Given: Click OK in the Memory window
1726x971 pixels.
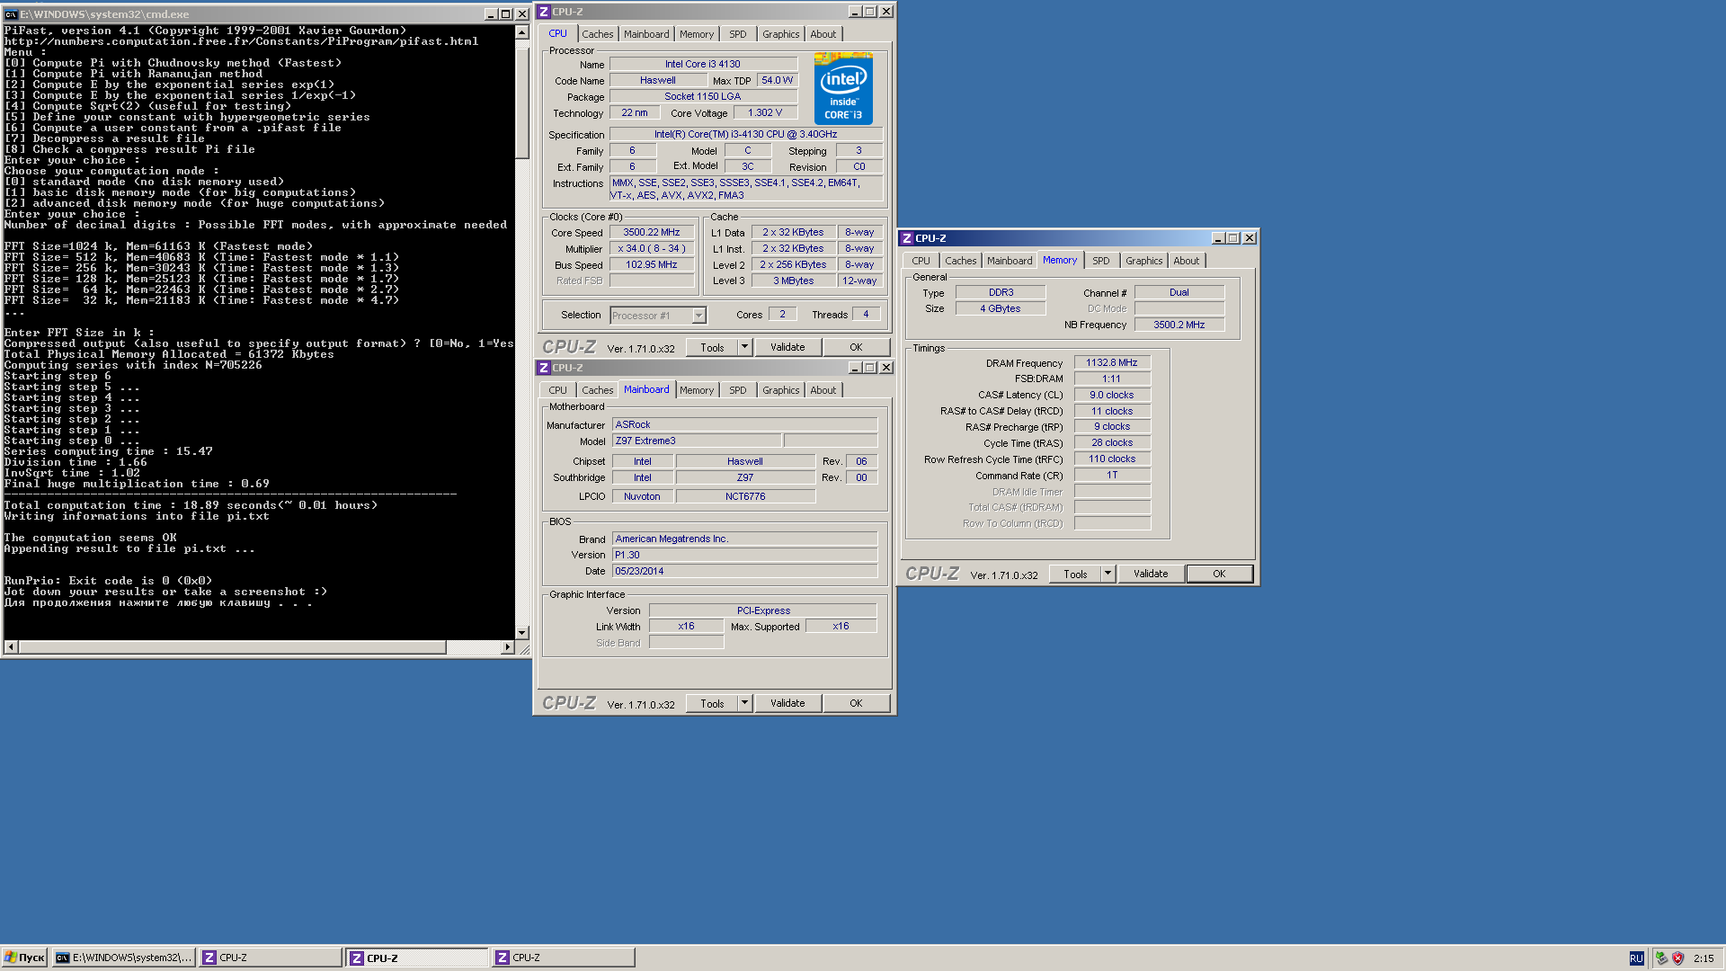Looking at the screenshot, I should tap(1219, 574).
